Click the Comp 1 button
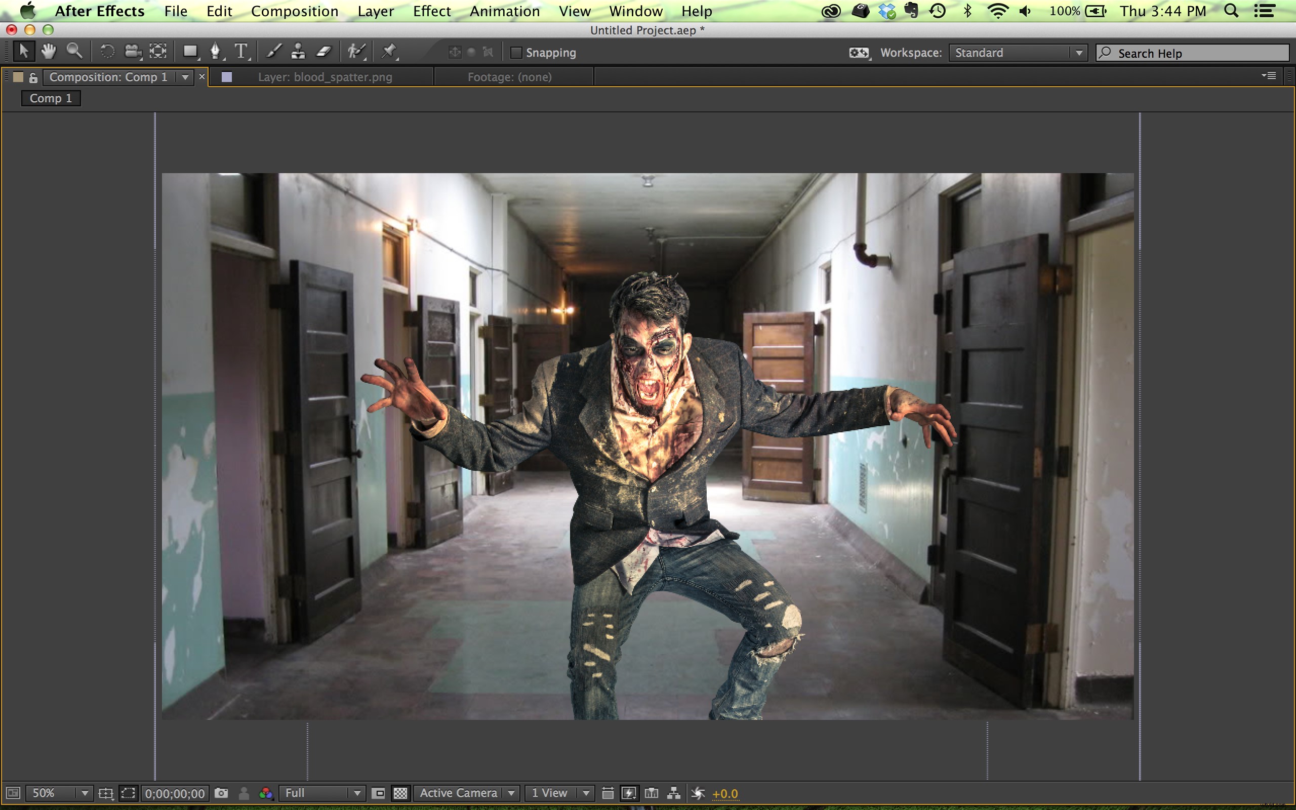Image resolution: width=1296 pixels, height=810 pixels. coord(51,98)
